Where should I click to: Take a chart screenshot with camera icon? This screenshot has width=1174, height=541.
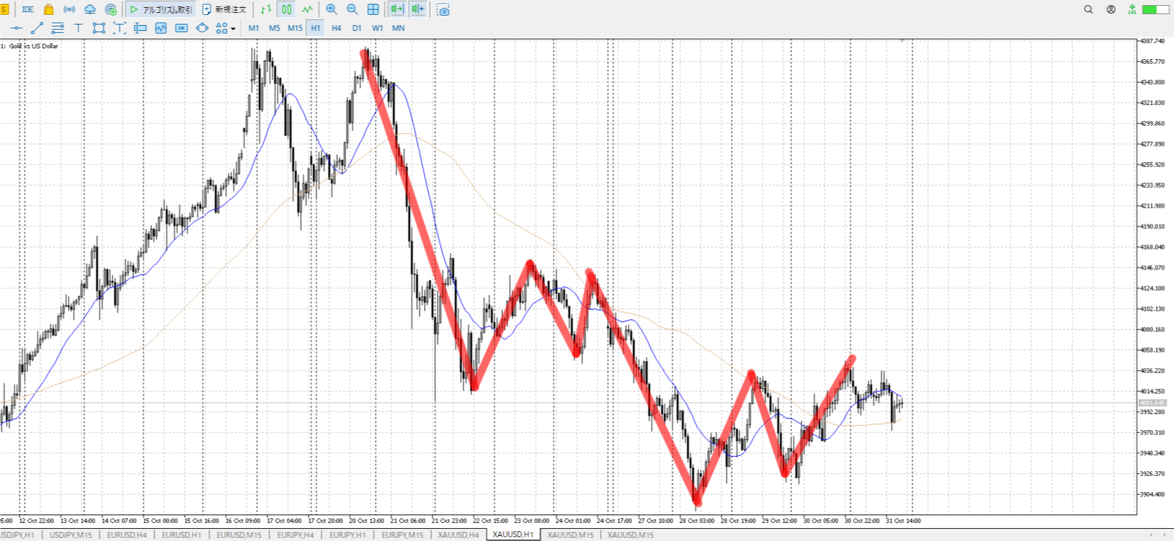(443, 10)
